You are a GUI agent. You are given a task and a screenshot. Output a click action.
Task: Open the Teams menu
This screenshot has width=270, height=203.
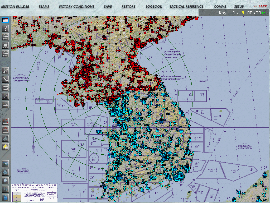coord(44,7)
